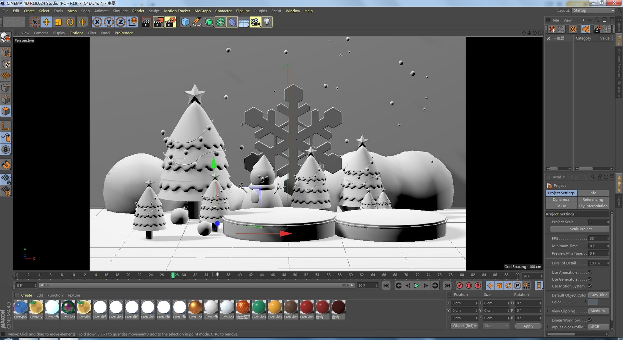Open material manager Create menu

(27, 295)
